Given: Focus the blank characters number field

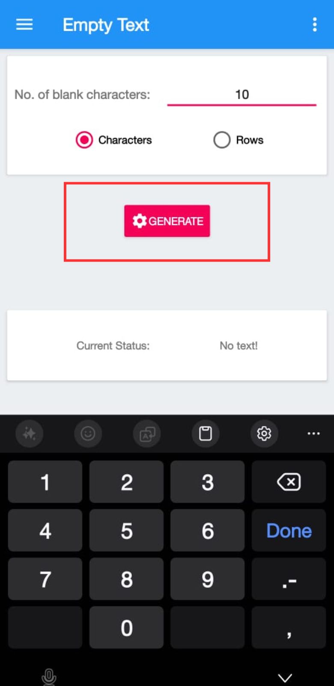Looking at the screenshot, I should [x=242, y=95].
